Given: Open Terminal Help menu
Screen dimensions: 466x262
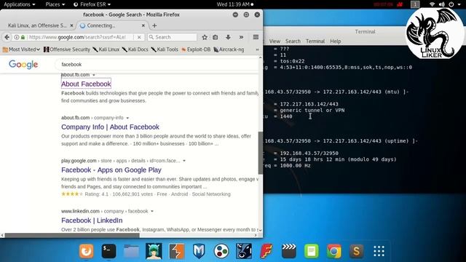Looking at the screenshot, I should click(x=335, y=41).
